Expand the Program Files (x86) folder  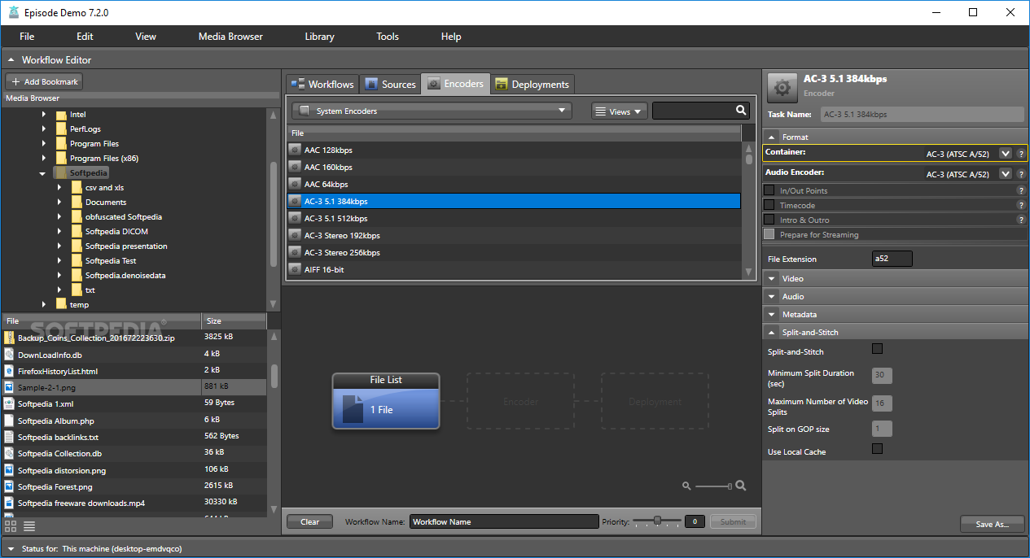tap(43, 158)
